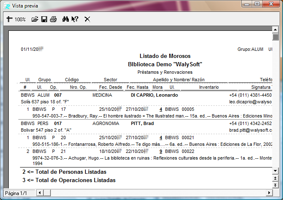The image size is (283, 200).
Task: Open a report file with folder icon
Action: click(35, 19)
